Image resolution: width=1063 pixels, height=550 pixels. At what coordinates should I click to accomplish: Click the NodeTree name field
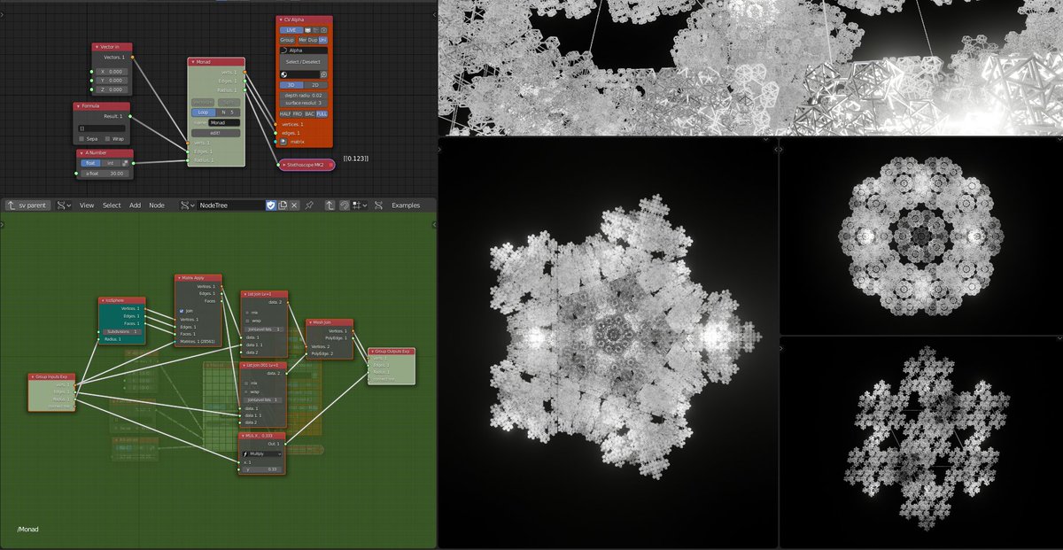[x=230, y=205]
